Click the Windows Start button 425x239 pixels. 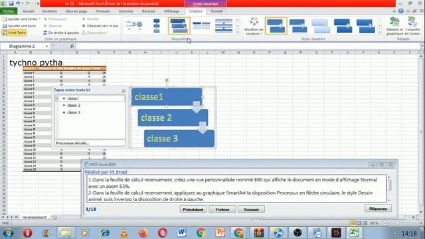[x=9, y=233]
